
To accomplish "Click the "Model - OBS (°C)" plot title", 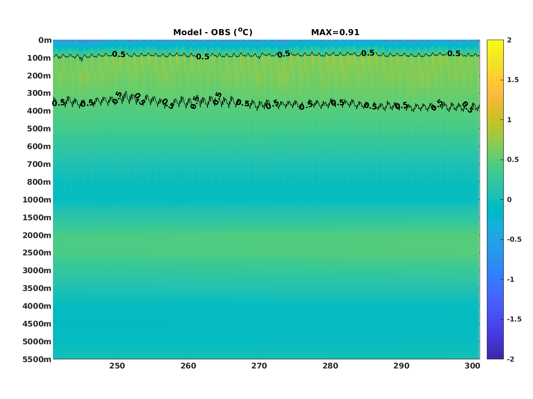I will (x=213, y=32).
